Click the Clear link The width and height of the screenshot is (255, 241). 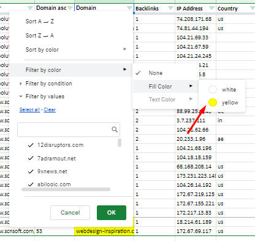coord(50,109)
